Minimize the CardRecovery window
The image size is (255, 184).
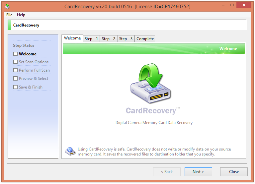point(223,6)
